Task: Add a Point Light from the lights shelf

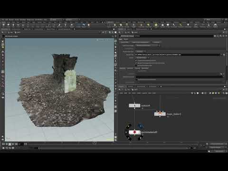Action: pos(115,25)
